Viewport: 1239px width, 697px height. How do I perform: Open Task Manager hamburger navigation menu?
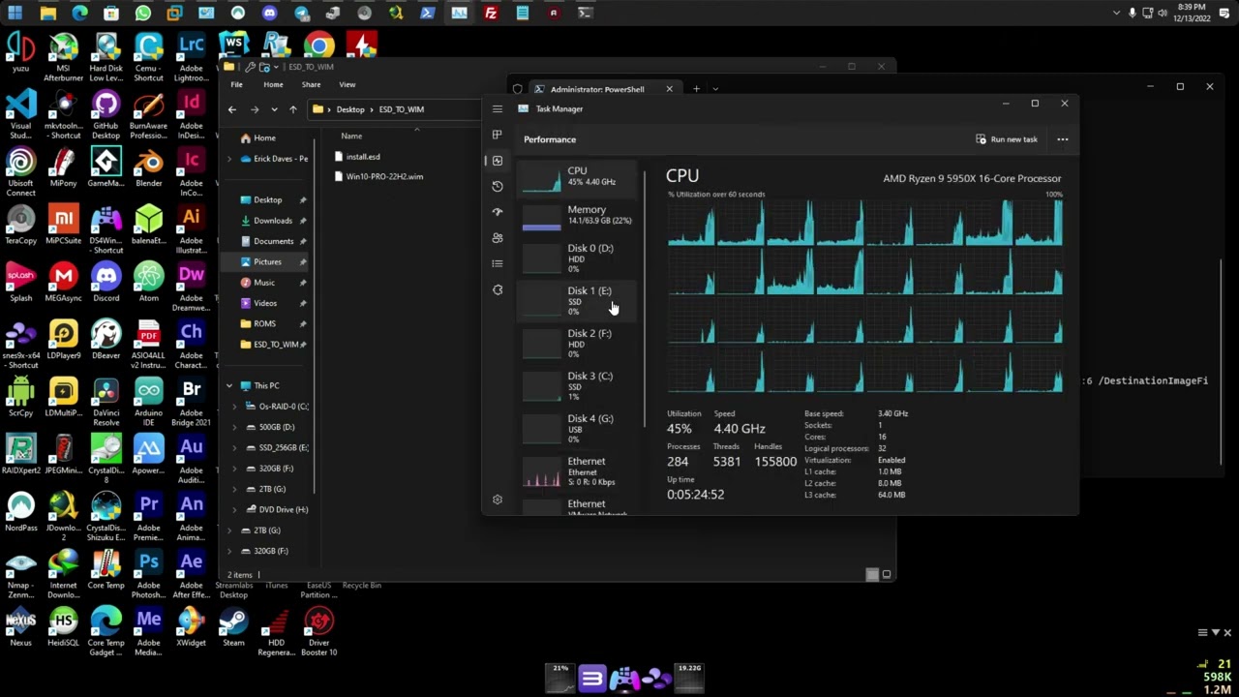pyautogui.click(x=497, y=109)
